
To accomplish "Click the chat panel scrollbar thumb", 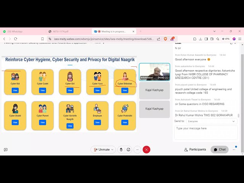I will click(239, 116).
